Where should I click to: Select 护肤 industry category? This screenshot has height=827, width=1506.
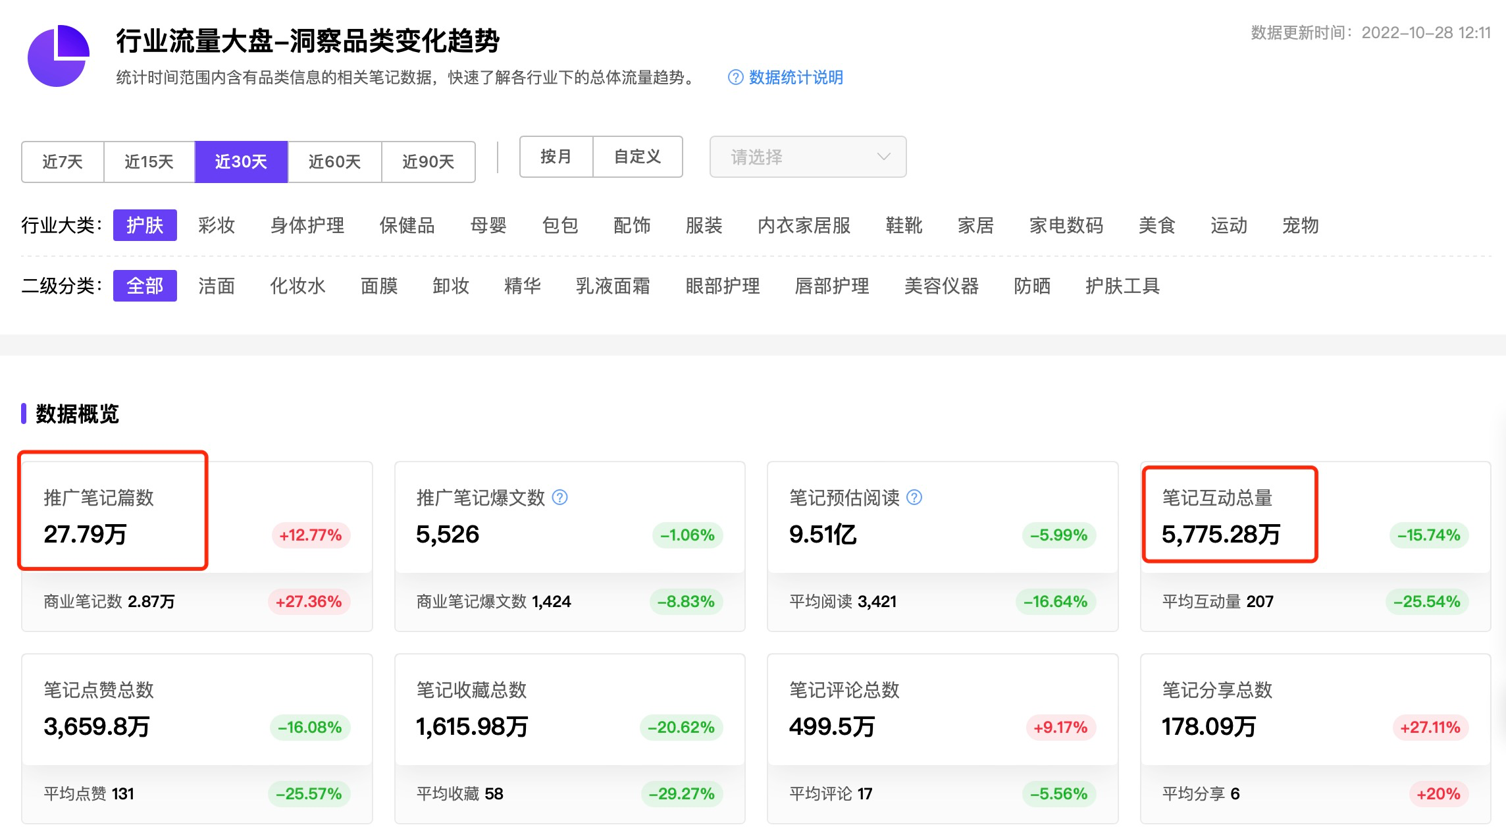(145, 225)
